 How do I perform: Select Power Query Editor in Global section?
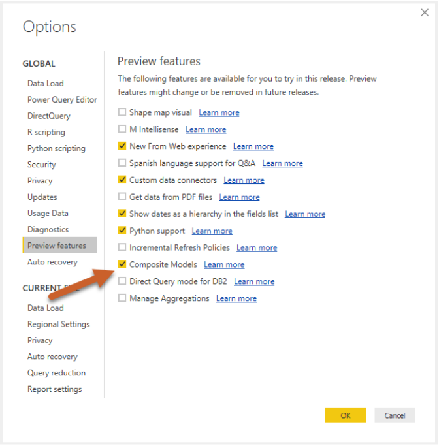pos(62,100)
